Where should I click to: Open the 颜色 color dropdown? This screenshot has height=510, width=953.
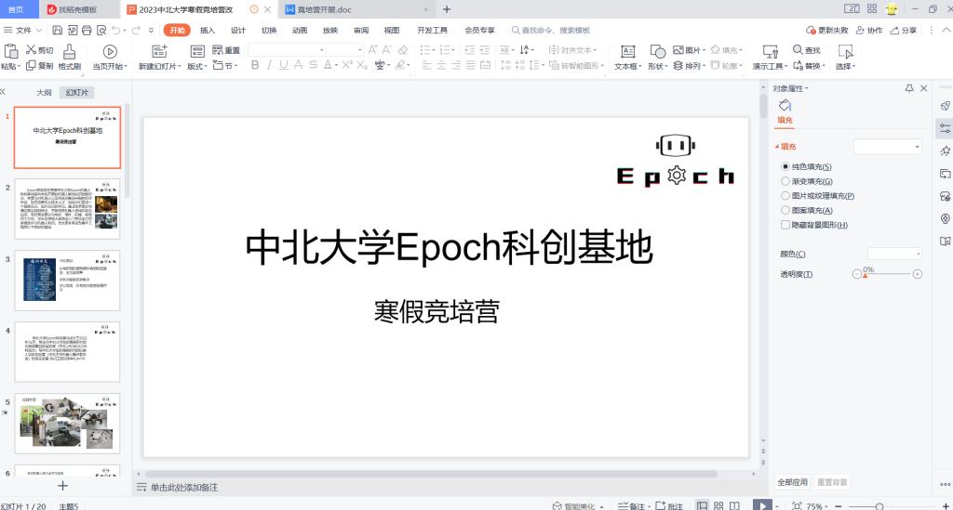point(893,254)
